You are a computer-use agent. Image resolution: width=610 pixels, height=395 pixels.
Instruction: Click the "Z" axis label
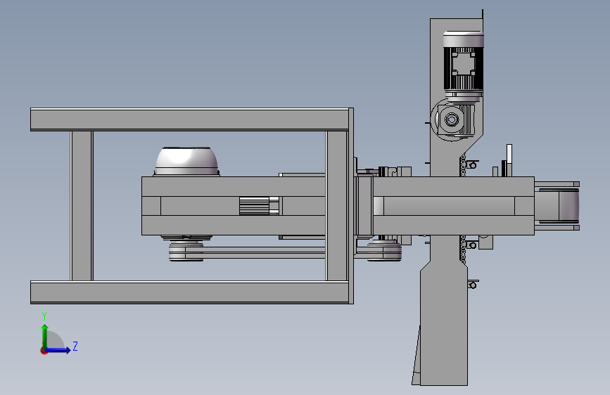point(75,346)
